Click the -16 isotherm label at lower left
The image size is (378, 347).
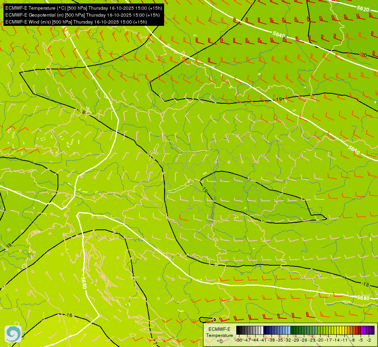click(x=69, y=315)
